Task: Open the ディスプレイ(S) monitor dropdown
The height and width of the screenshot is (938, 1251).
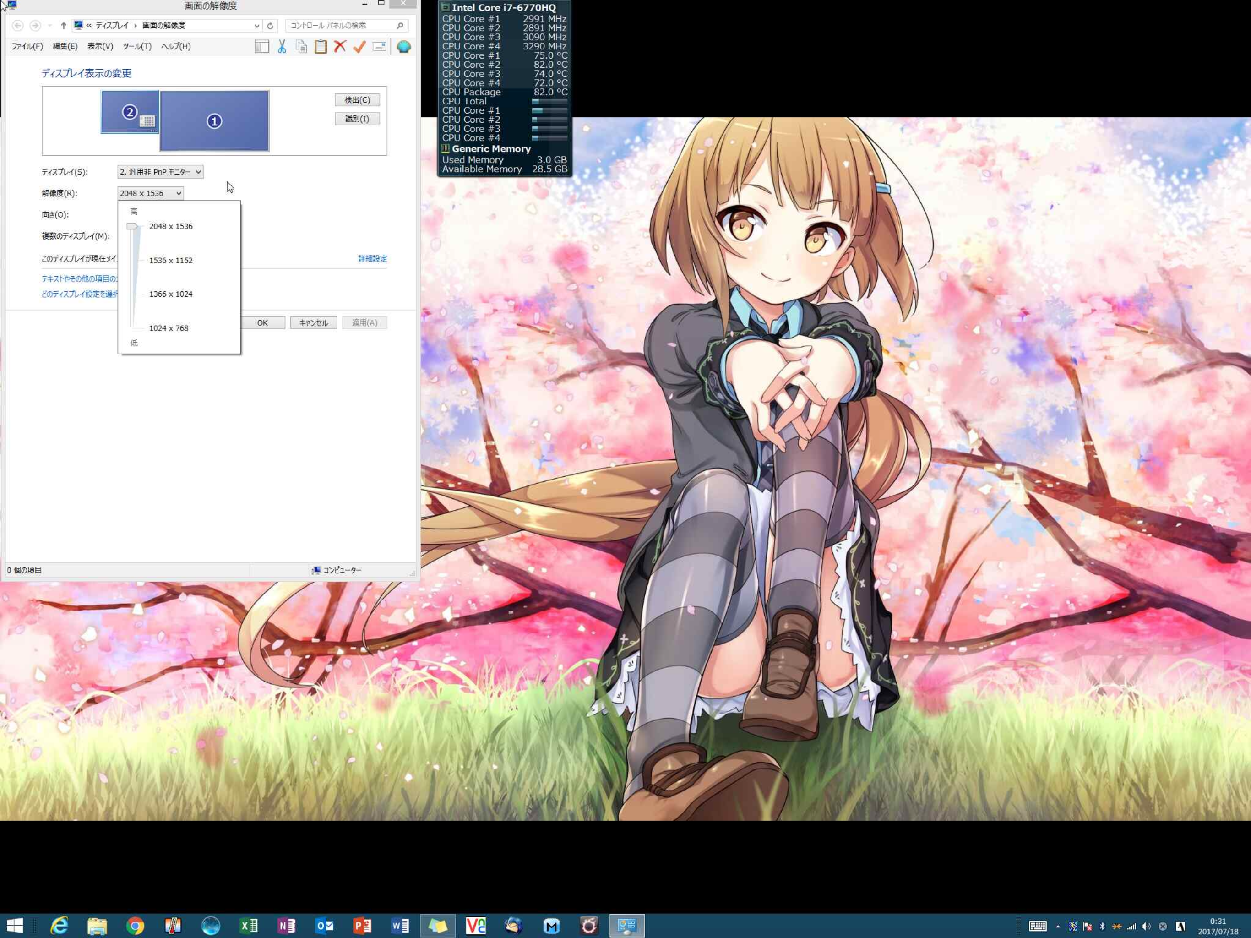Action: point(160,172)
